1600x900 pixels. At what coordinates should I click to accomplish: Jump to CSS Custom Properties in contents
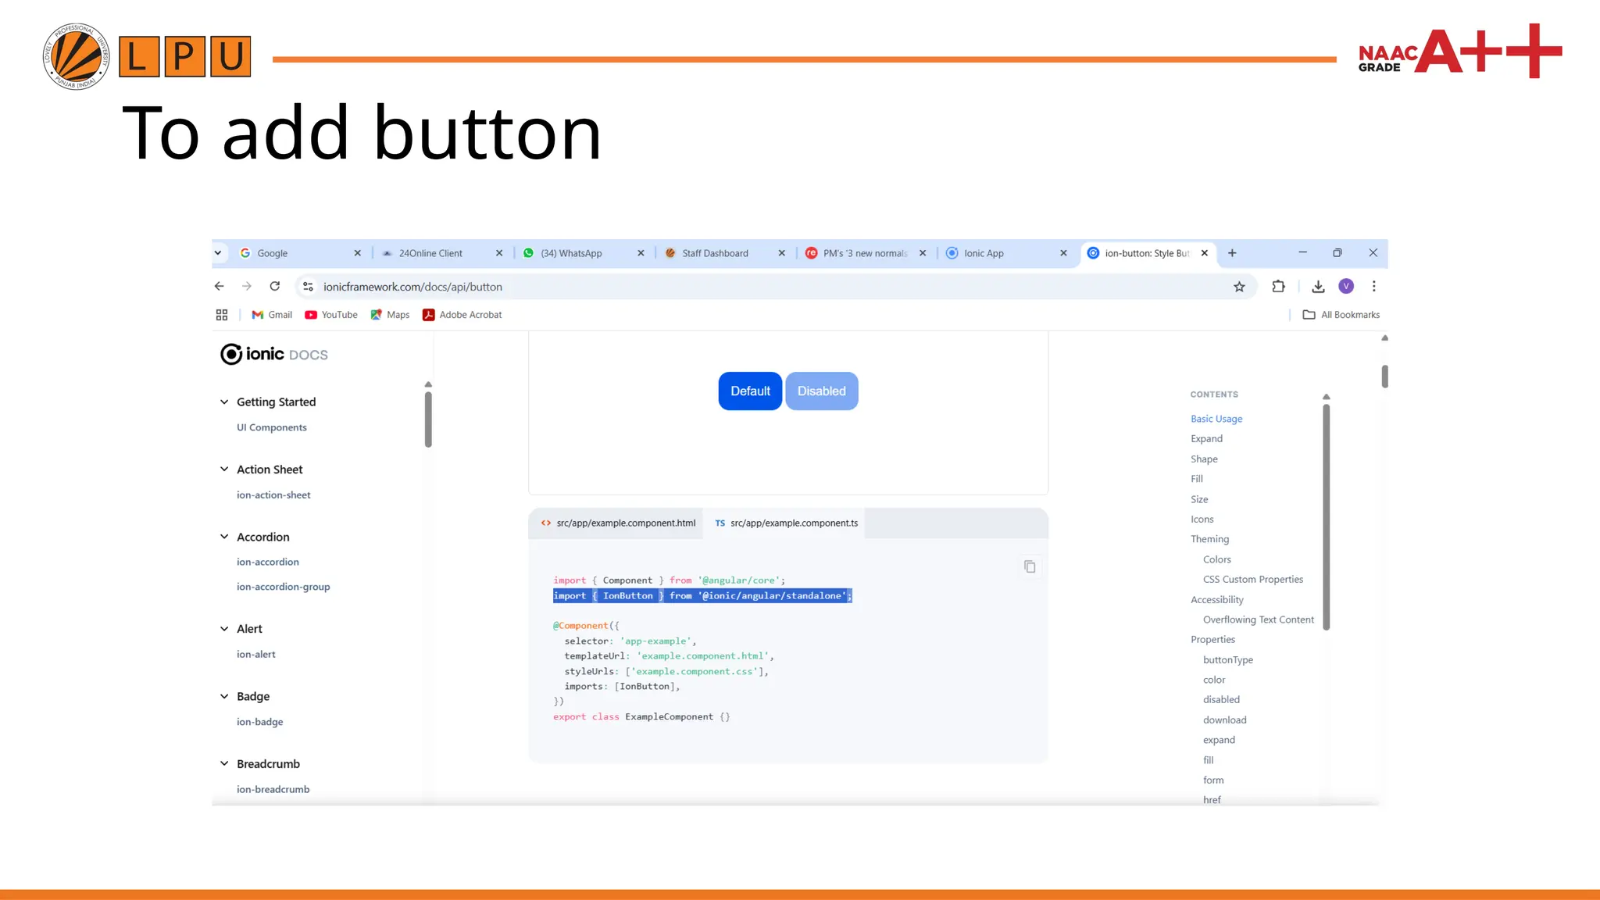point(1252,579)
